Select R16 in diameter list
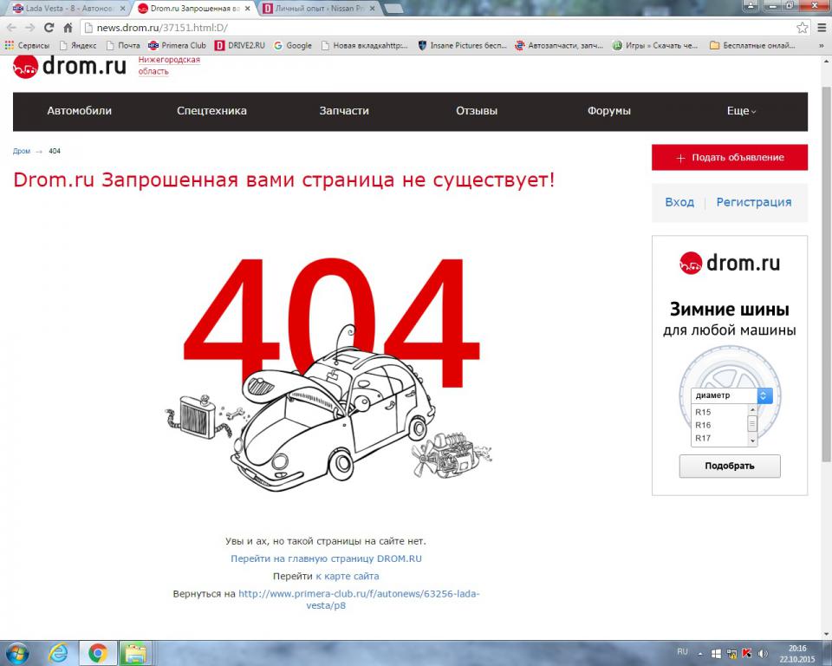 [x=703, y=426]
